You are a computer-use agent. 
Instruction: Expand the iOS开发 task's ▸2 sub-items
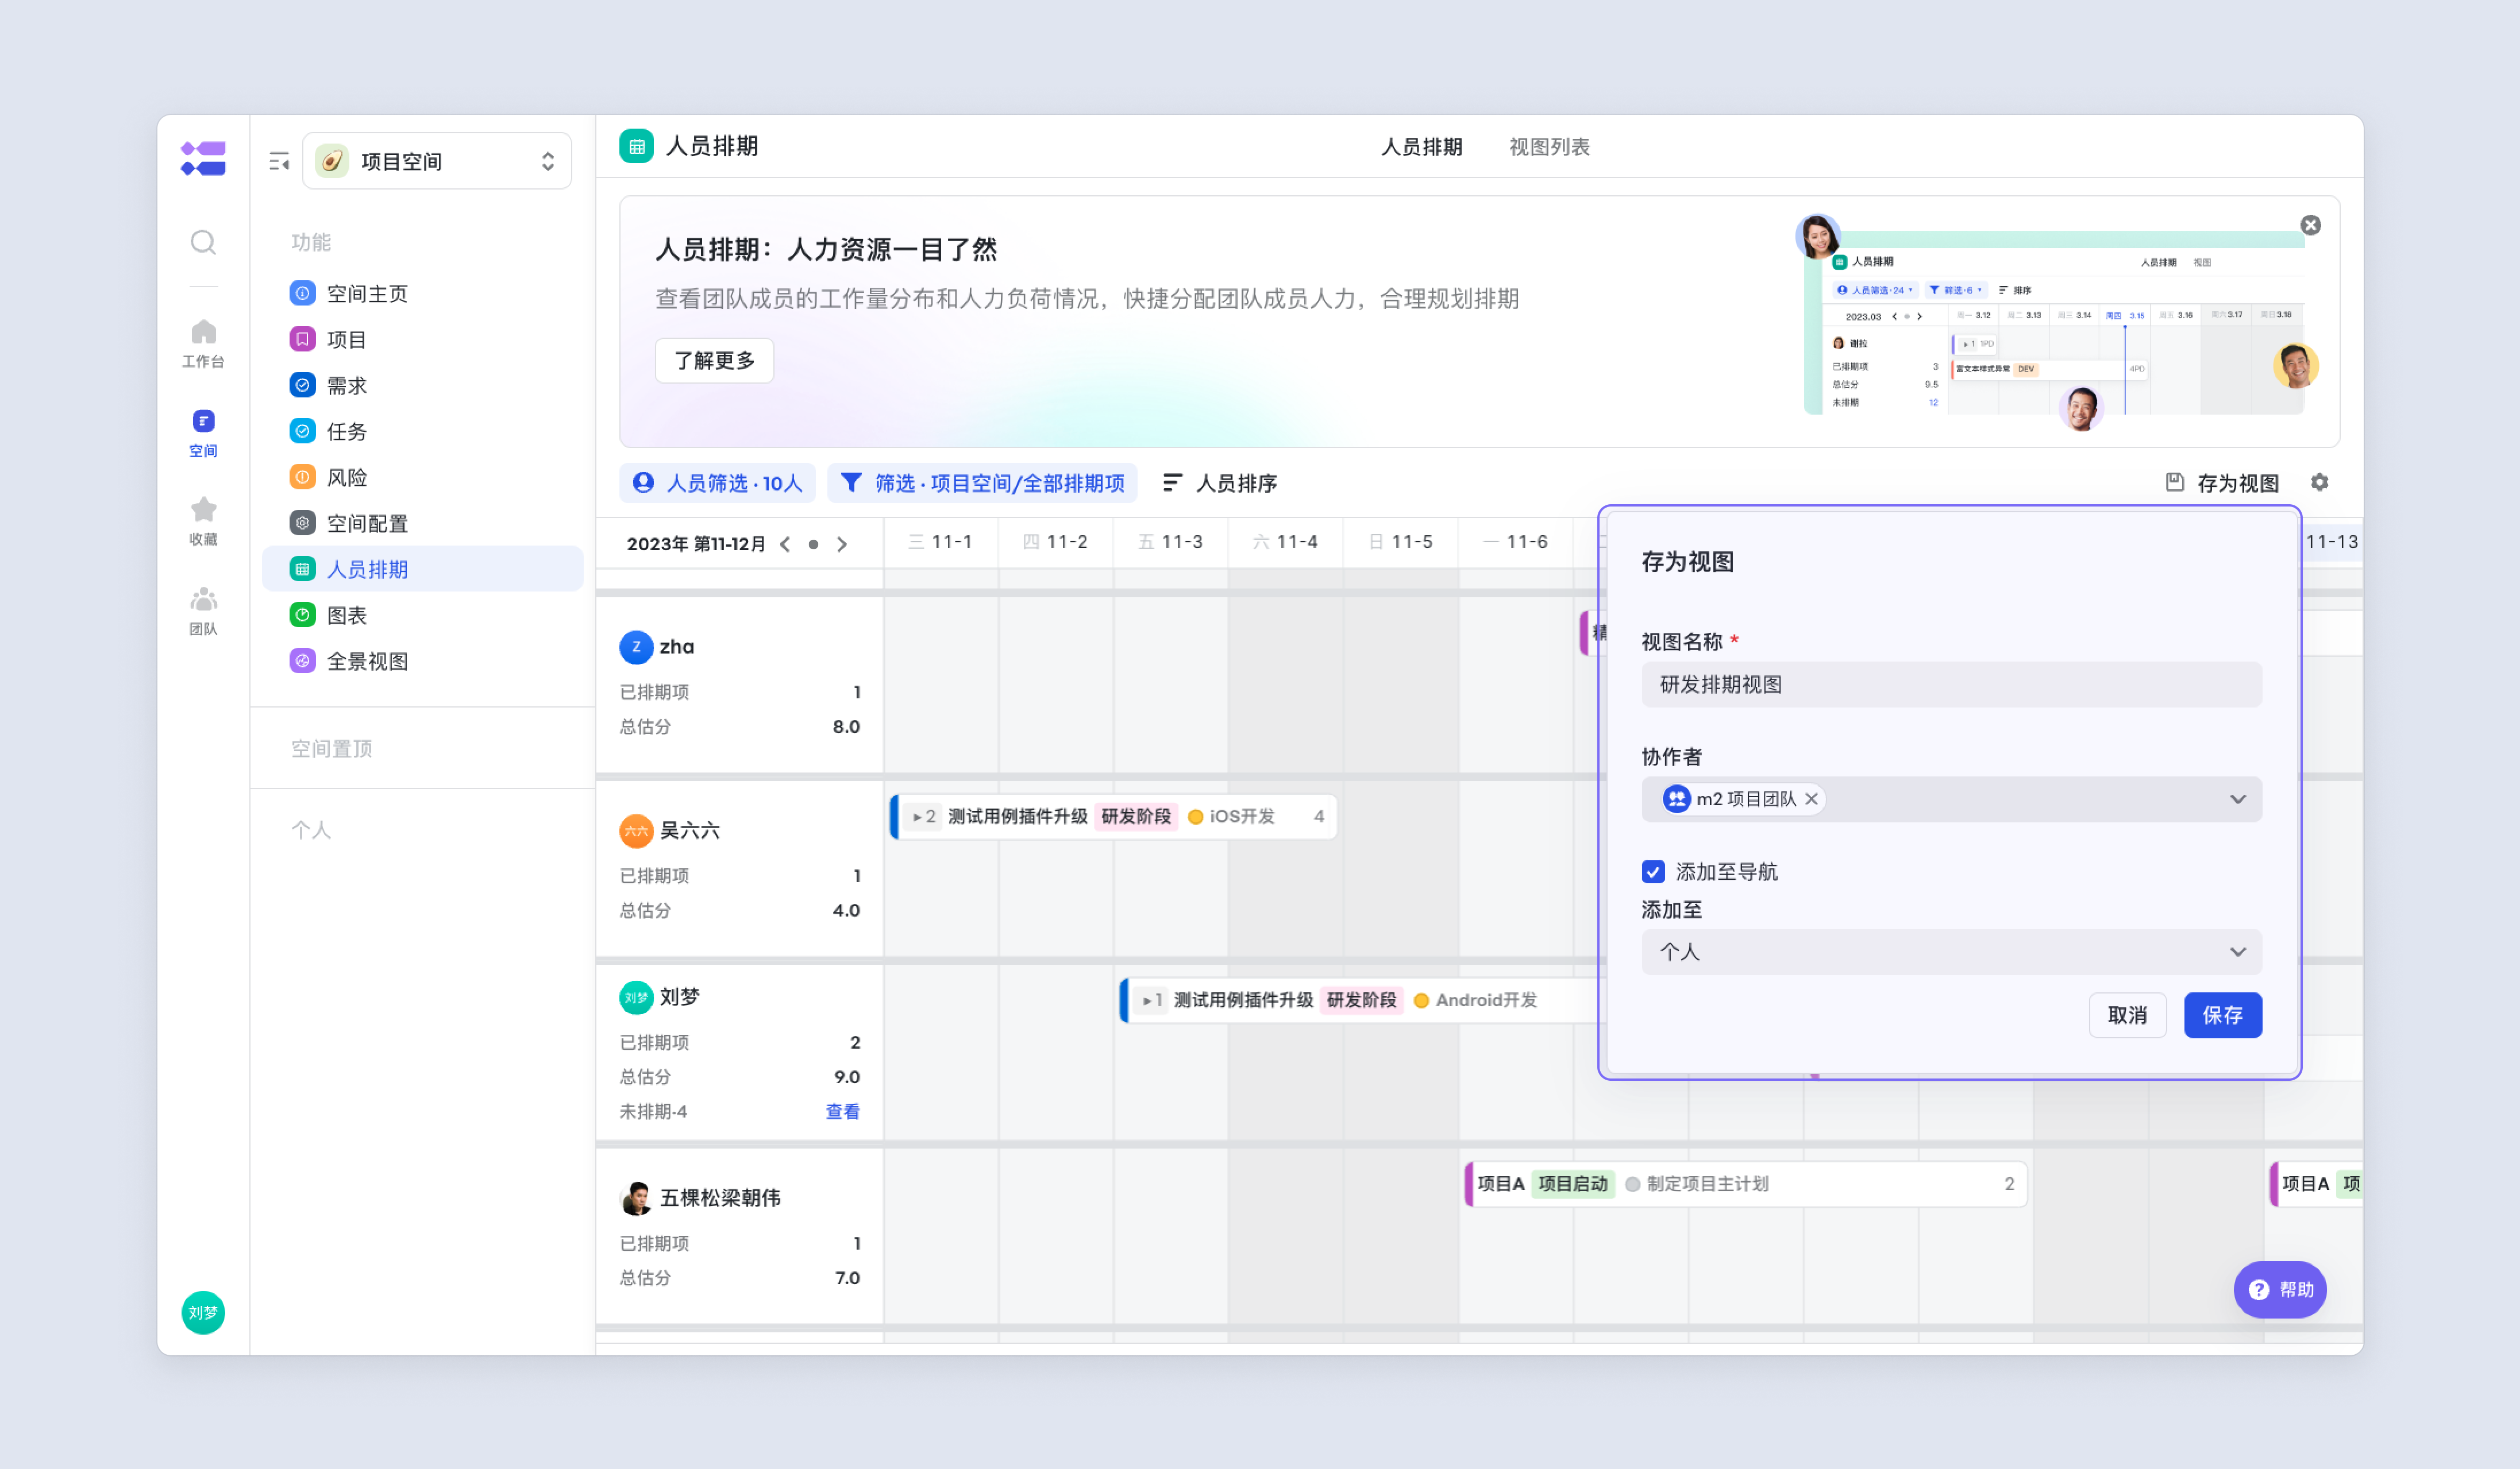coord(924,817)
